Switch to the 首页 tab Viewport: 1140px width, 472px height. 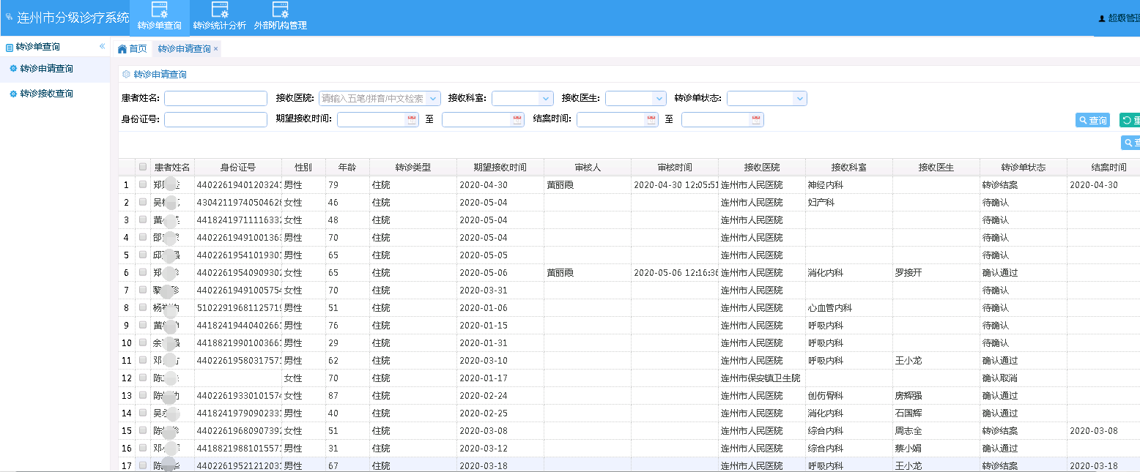(133, 49)
